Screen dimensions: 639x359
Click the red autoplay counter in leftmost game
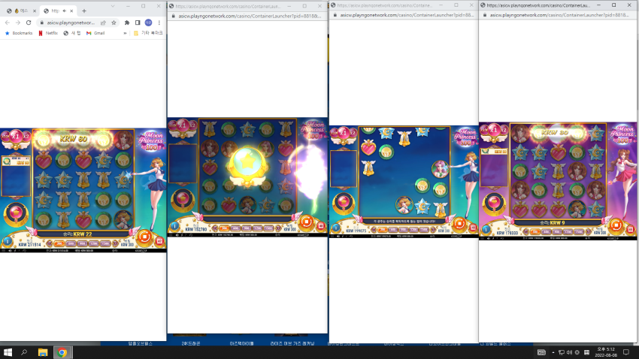click(x=159, y=241)
